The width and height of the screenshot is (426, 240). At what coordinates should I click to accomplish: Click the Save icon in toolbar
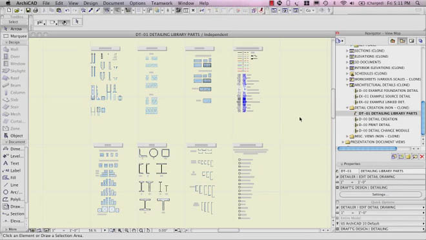tap(28, 10)
